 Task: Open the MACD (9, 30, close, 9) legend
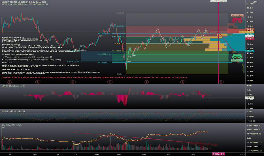tap(13, 86)
